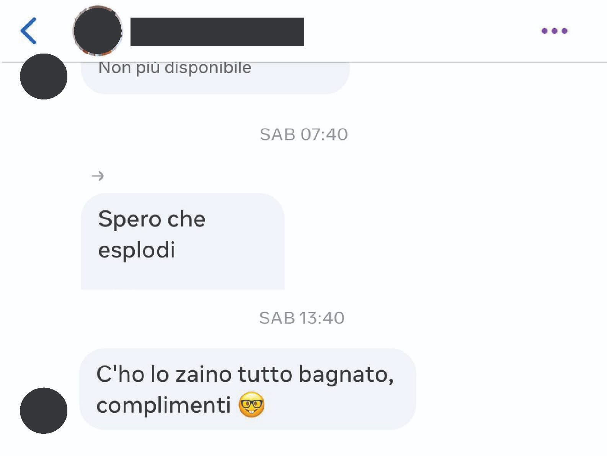Tap the sender avatar beside 'Non più disponibile'
Screen dimensions: 607x456
pyautogui.click(x=44, y=76)
